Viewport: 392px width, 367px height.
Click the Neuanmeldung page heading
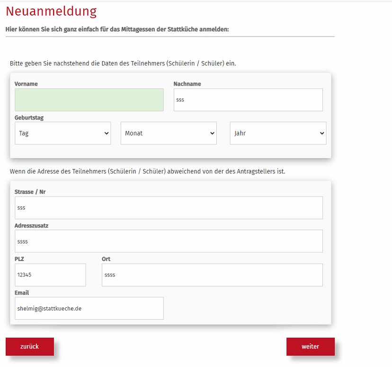tap(51, 11)
